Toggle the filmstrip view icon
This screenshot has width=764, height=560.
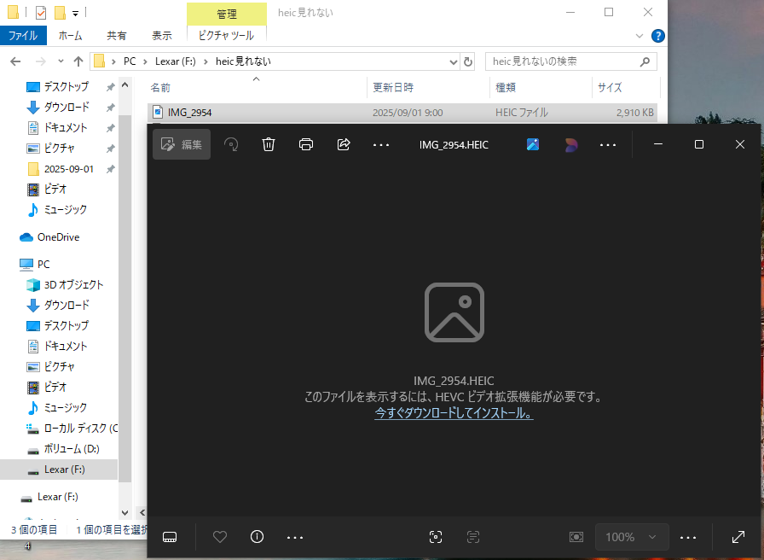(170, 537)
